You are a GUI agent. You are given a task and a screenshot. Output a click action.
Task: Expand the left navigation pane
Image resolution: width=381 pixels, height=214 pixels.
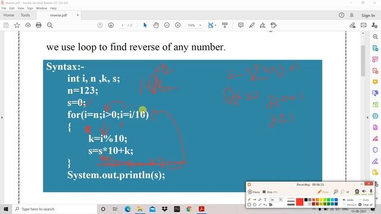click(x=2, y=118)
